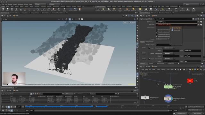
Task: Add a Portal Light from shelf
Action: point(162,10)
